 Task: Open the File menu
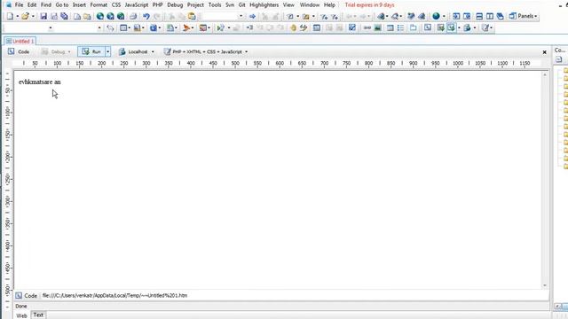(19, 5)
